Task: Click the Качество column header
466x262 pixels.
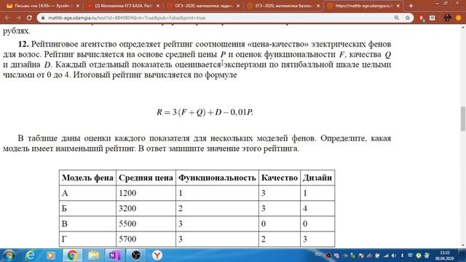Action: coord(280,178)
